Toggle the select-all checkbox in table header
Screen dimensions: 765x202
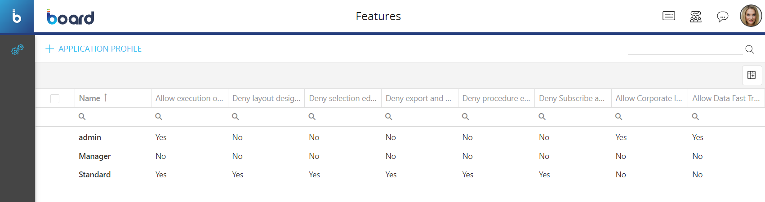55,99
